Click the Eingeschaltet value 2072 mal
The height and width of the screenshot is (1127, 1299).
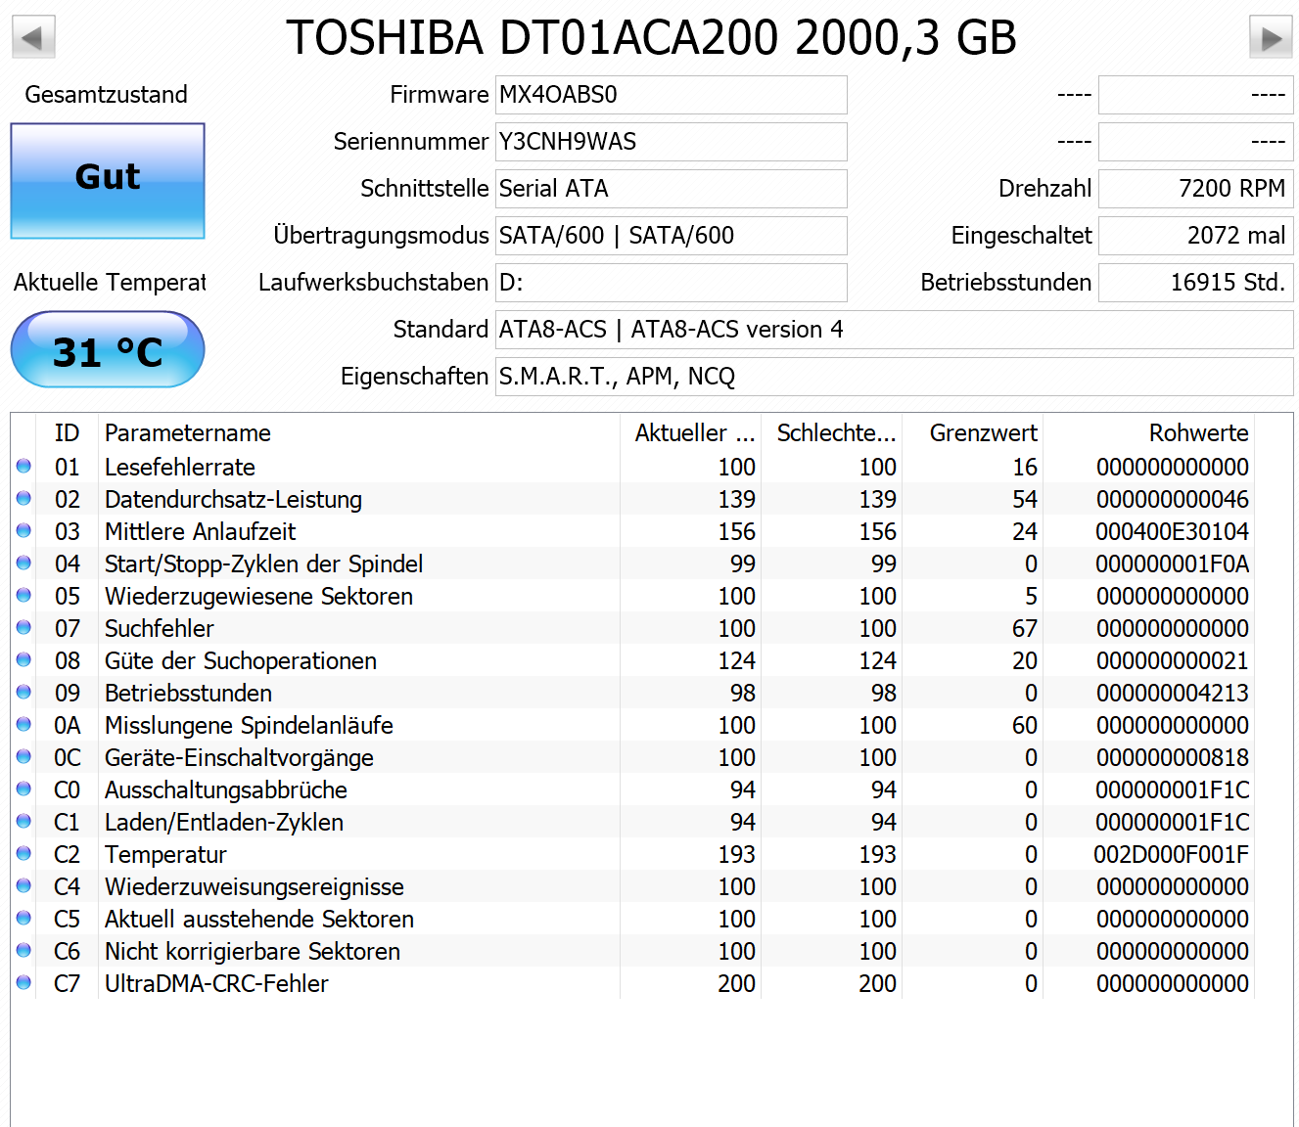coord(1195,236)
